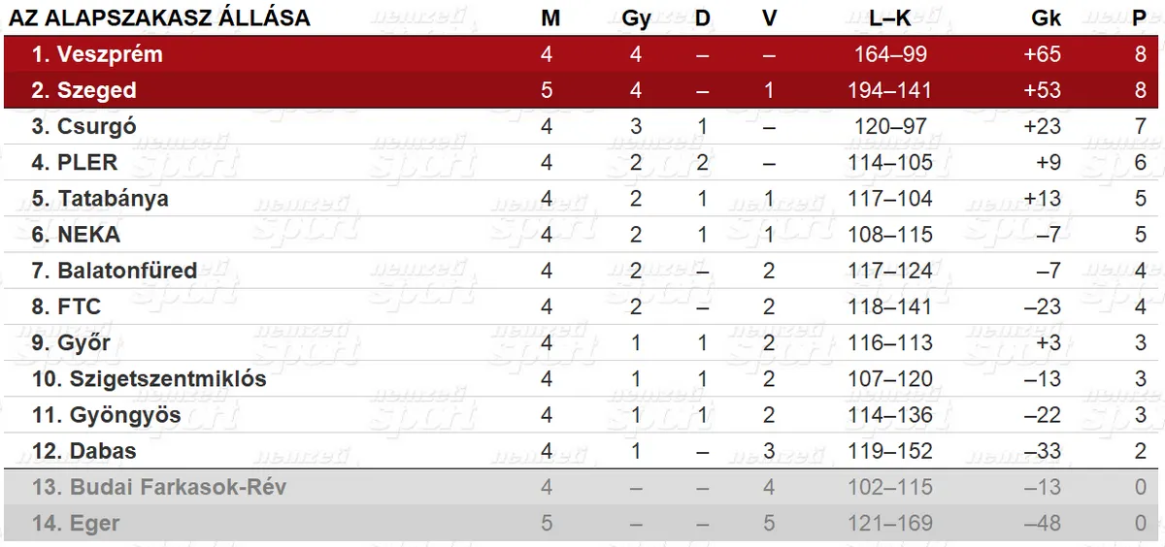Screen dimensions: 1165x547
Task: Click the Gy wins column header
Action: pyautogui.click(x=636, y=18)
